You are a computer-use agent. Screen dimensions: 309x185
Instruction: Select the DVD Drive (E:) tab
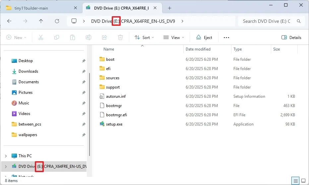122,8
